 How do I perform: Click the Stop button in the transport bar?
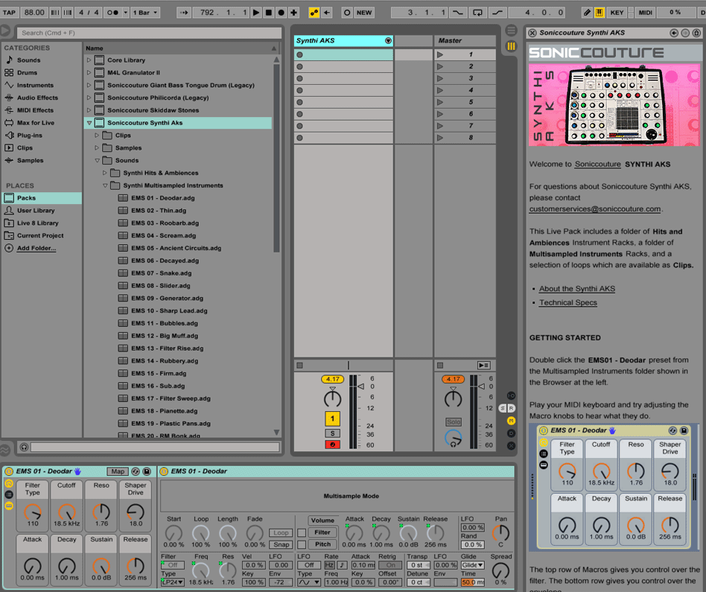[268, 13]
